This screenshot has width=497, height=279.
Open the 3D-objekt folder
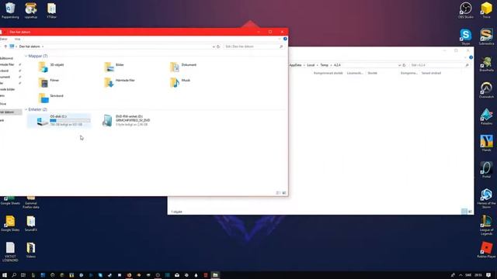coord(51,67)
